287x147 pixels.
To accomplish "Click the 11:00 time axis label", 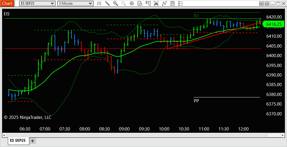I will (204, 129).
